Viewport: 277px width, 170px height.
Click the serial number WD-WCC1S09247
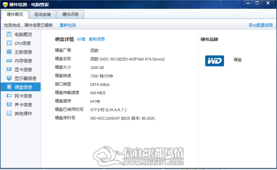(123, 118)
